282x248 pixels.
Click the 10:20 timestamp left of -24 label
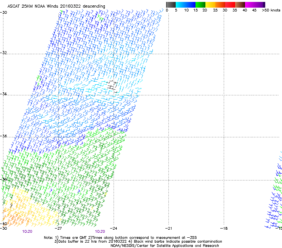tap(100, 232)
